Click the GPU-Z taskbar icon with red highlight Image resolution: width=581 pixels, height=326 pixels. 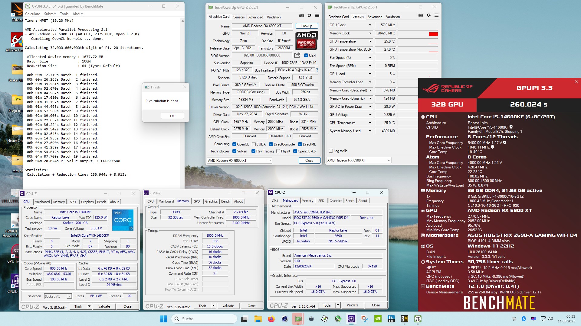298,319
